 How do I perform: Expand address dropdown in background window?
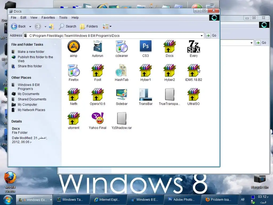coord(251,43)
